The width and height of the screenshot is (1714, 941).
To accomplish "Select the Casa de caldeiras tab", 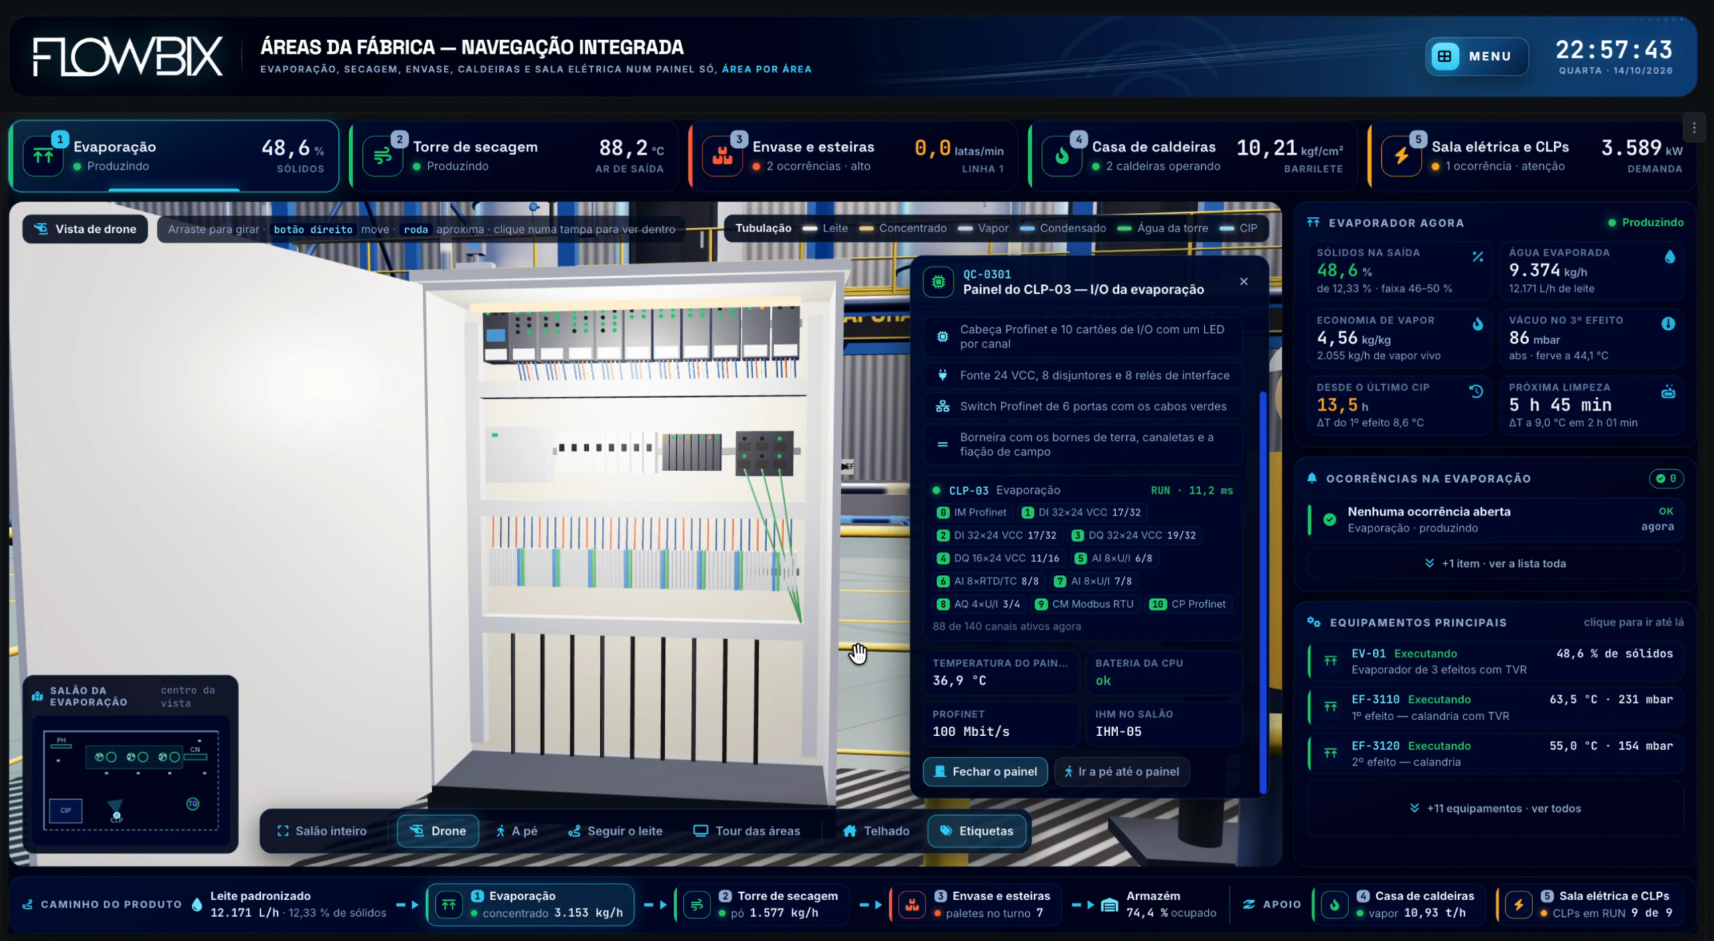I will click(x=1192, y=156).
